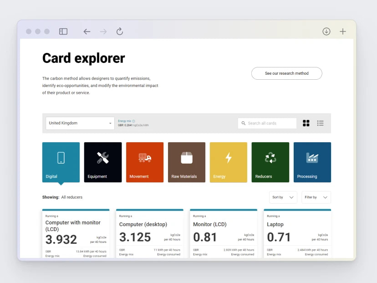
Task: Click the 13.84 kWh per 40 hours value
Action: (x=91, y=252)
